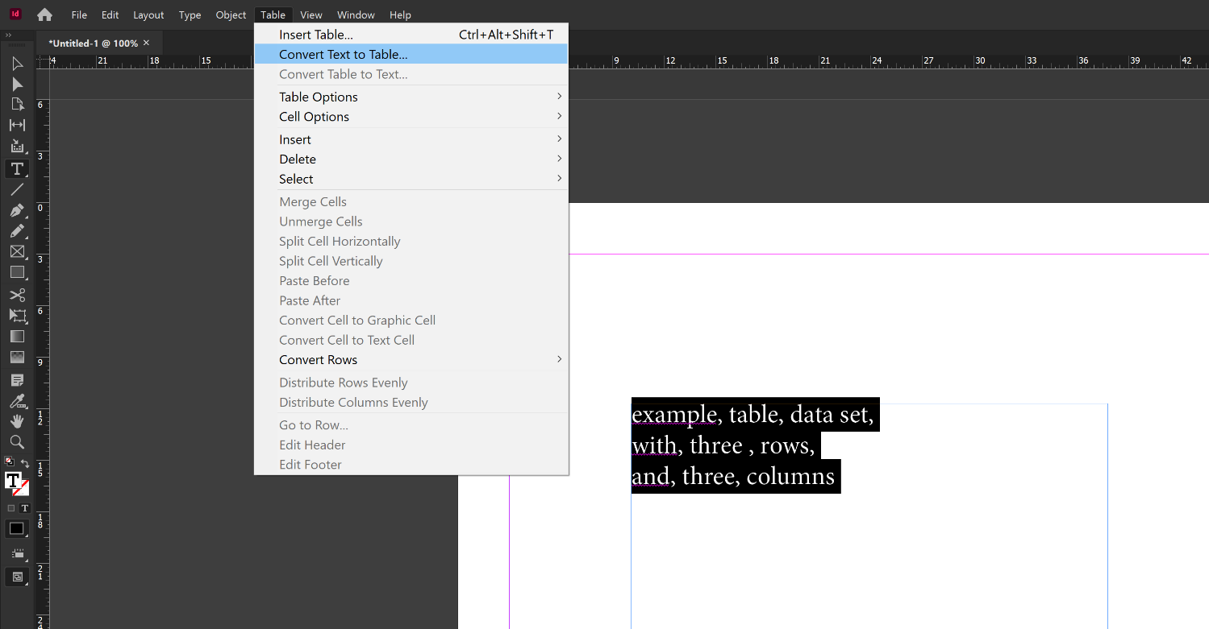Screen dimensions: 1209x629
Task: Select the Scissors tool
Action: (x=17, y=295)
